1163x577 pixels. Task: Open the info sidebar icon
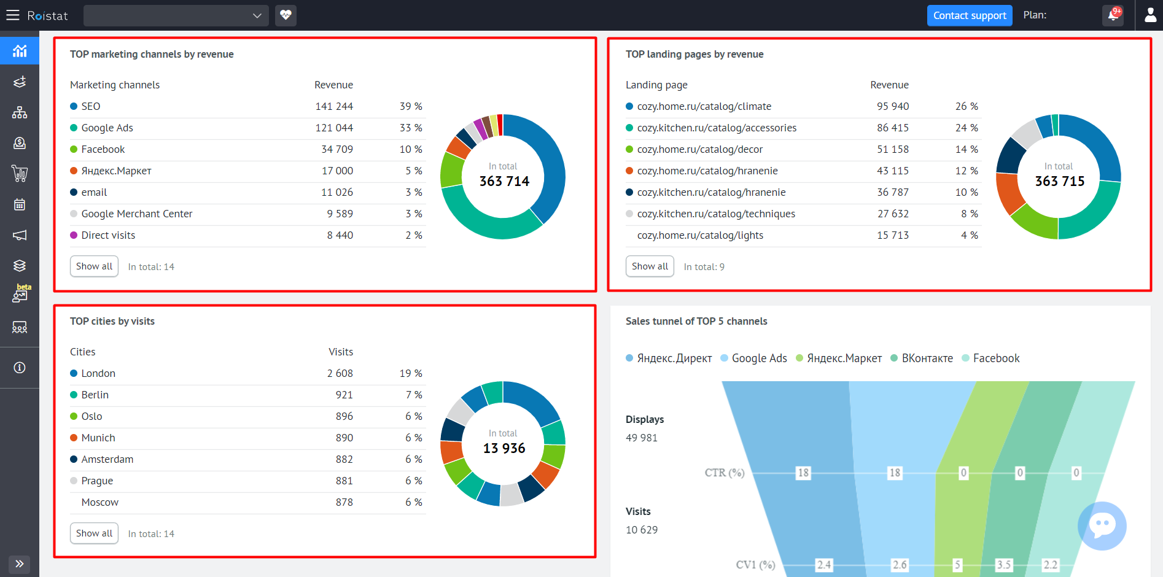coord(20,368)
